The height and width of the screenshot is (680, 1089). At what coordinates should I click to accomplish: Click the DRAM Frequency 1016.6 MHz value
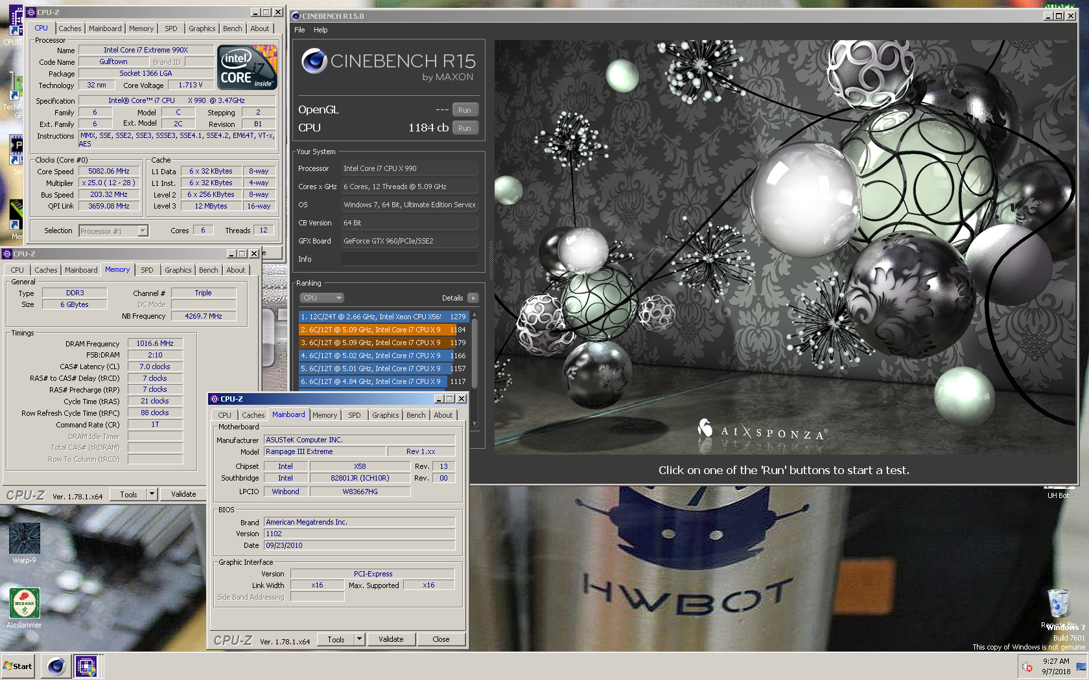[155, 343]
